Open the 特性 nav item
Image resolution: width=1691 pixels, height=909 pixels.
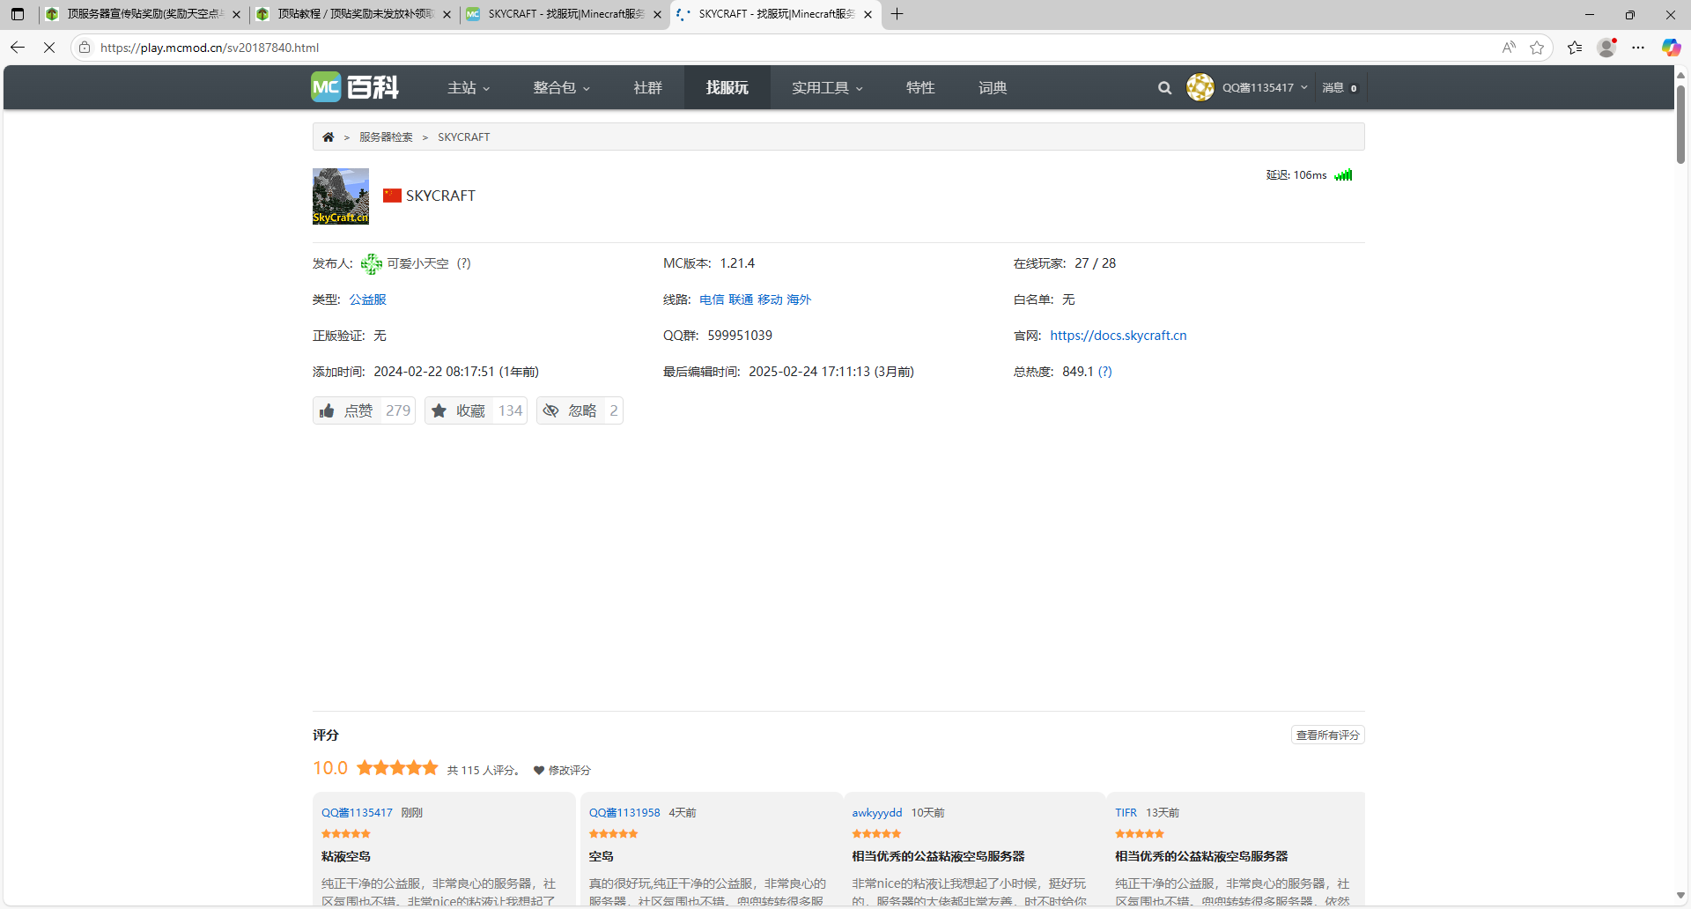point(919,87)
